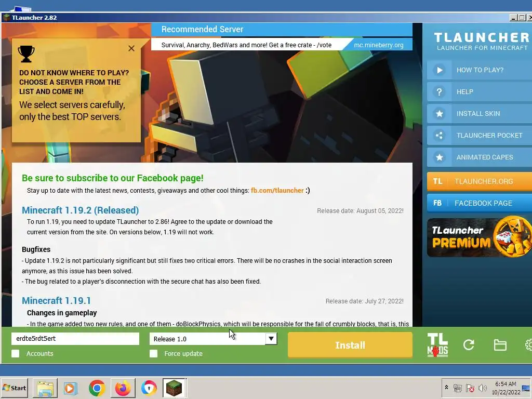The height and width of the screenshot is (399, 532).
Task: Click the Install Skin star icon
Action: [x=440, y=114]
